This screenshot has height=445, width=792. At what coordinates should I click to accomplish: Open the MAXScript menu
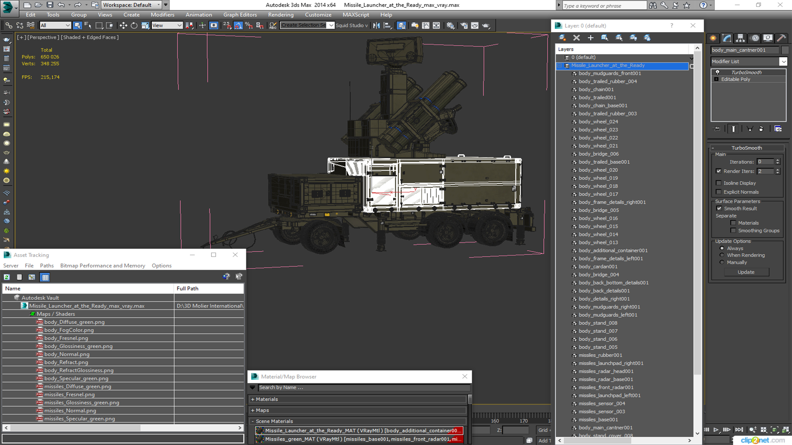tap(356, 15)
